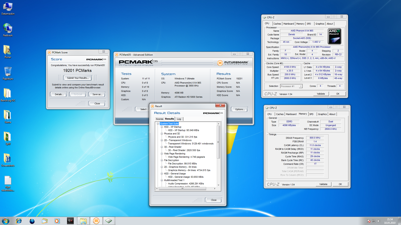Screen dimensions: 401x225
Task: Open Caches tab in top CPU-Z window
Action: [x=277, y=24]
